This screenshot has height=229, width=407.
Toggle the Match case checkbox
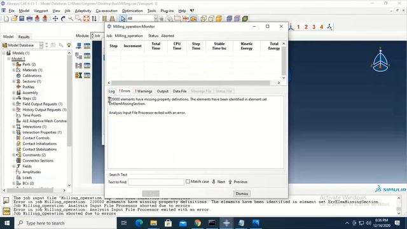point(188,182)
